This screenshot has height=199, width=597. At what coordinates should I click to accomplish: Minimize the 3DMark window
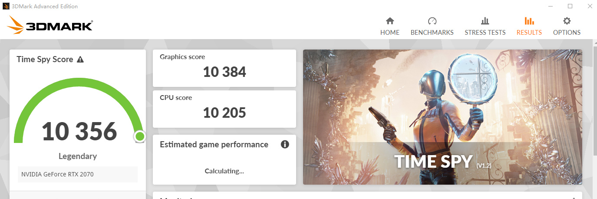click(x=551, y=6)
